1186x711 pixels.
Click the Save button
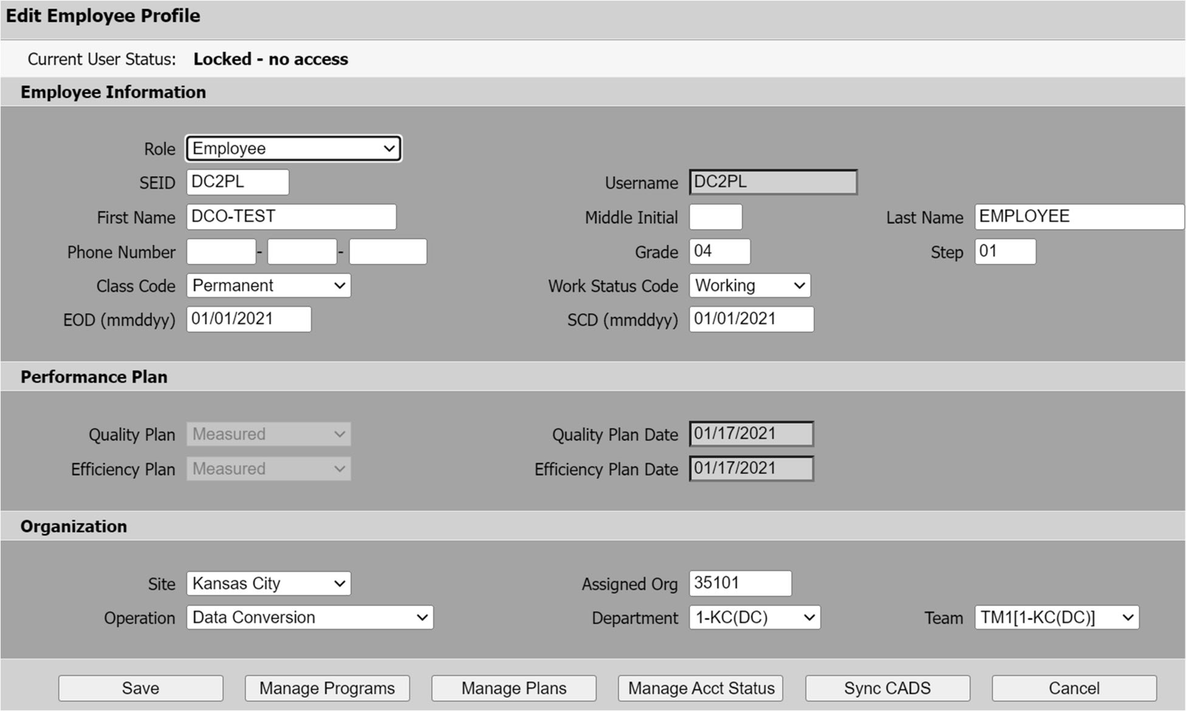[140, 688]
